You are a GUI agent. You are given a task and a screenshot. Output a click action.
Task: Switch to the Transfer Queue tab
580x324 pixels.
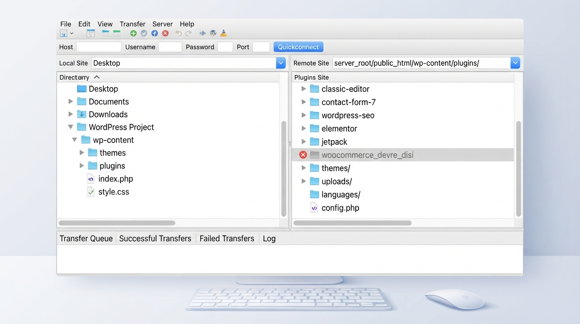[x=86, y=238]
